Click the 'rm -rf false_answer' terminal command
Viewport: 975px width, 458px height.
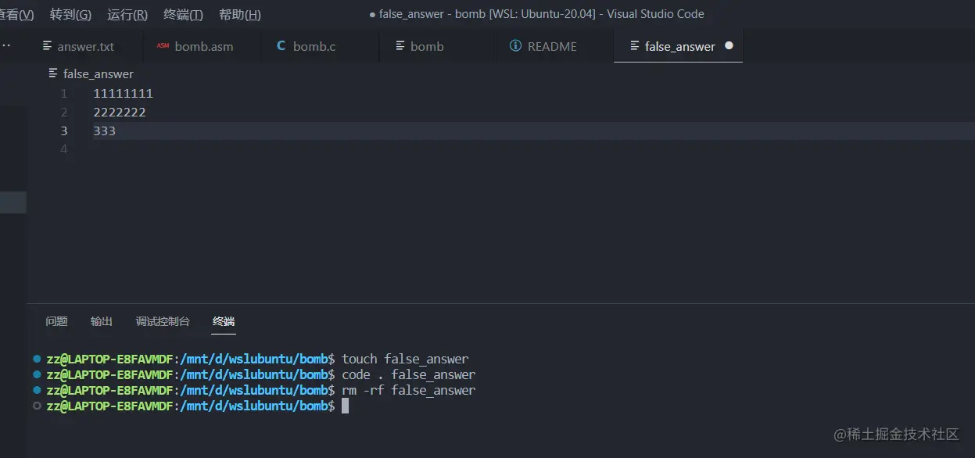(x=409, y=391)
